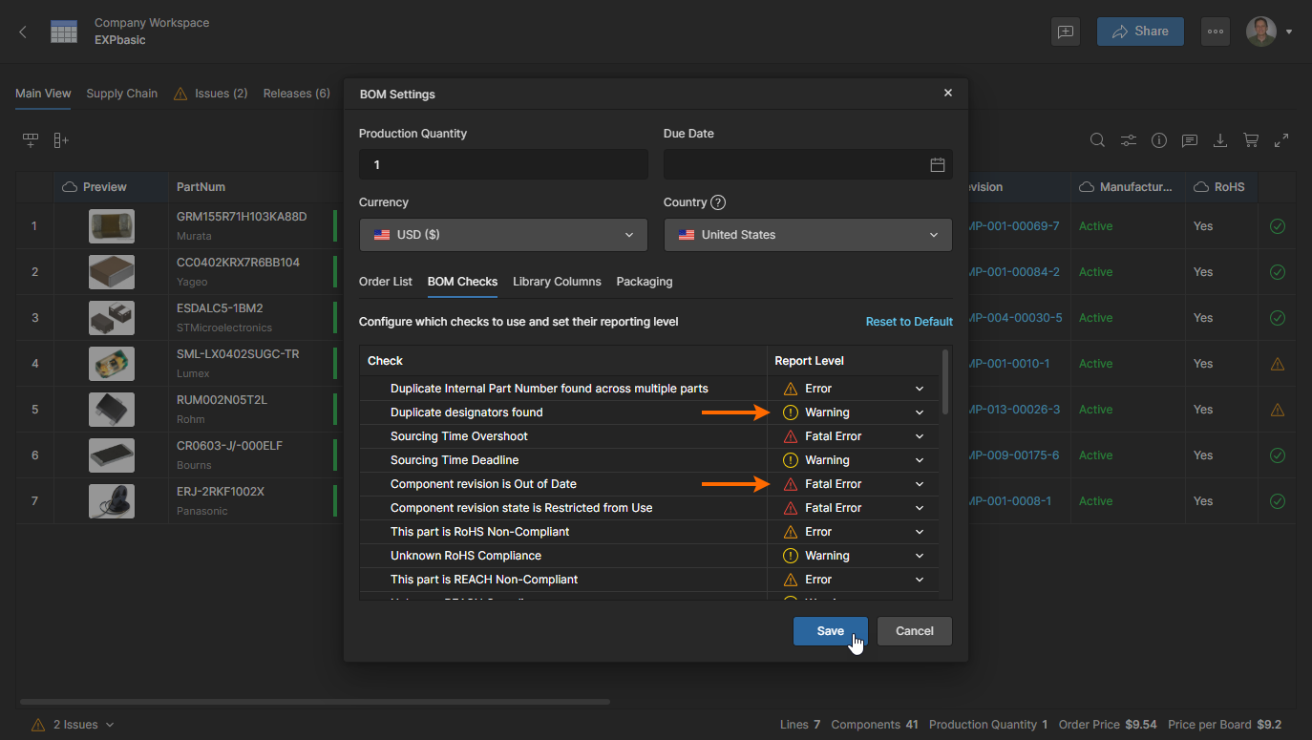The image size is (1312, 740).
Task: Click the Reset to Default link
Action: pyautogui.click(x=908, y=322)
